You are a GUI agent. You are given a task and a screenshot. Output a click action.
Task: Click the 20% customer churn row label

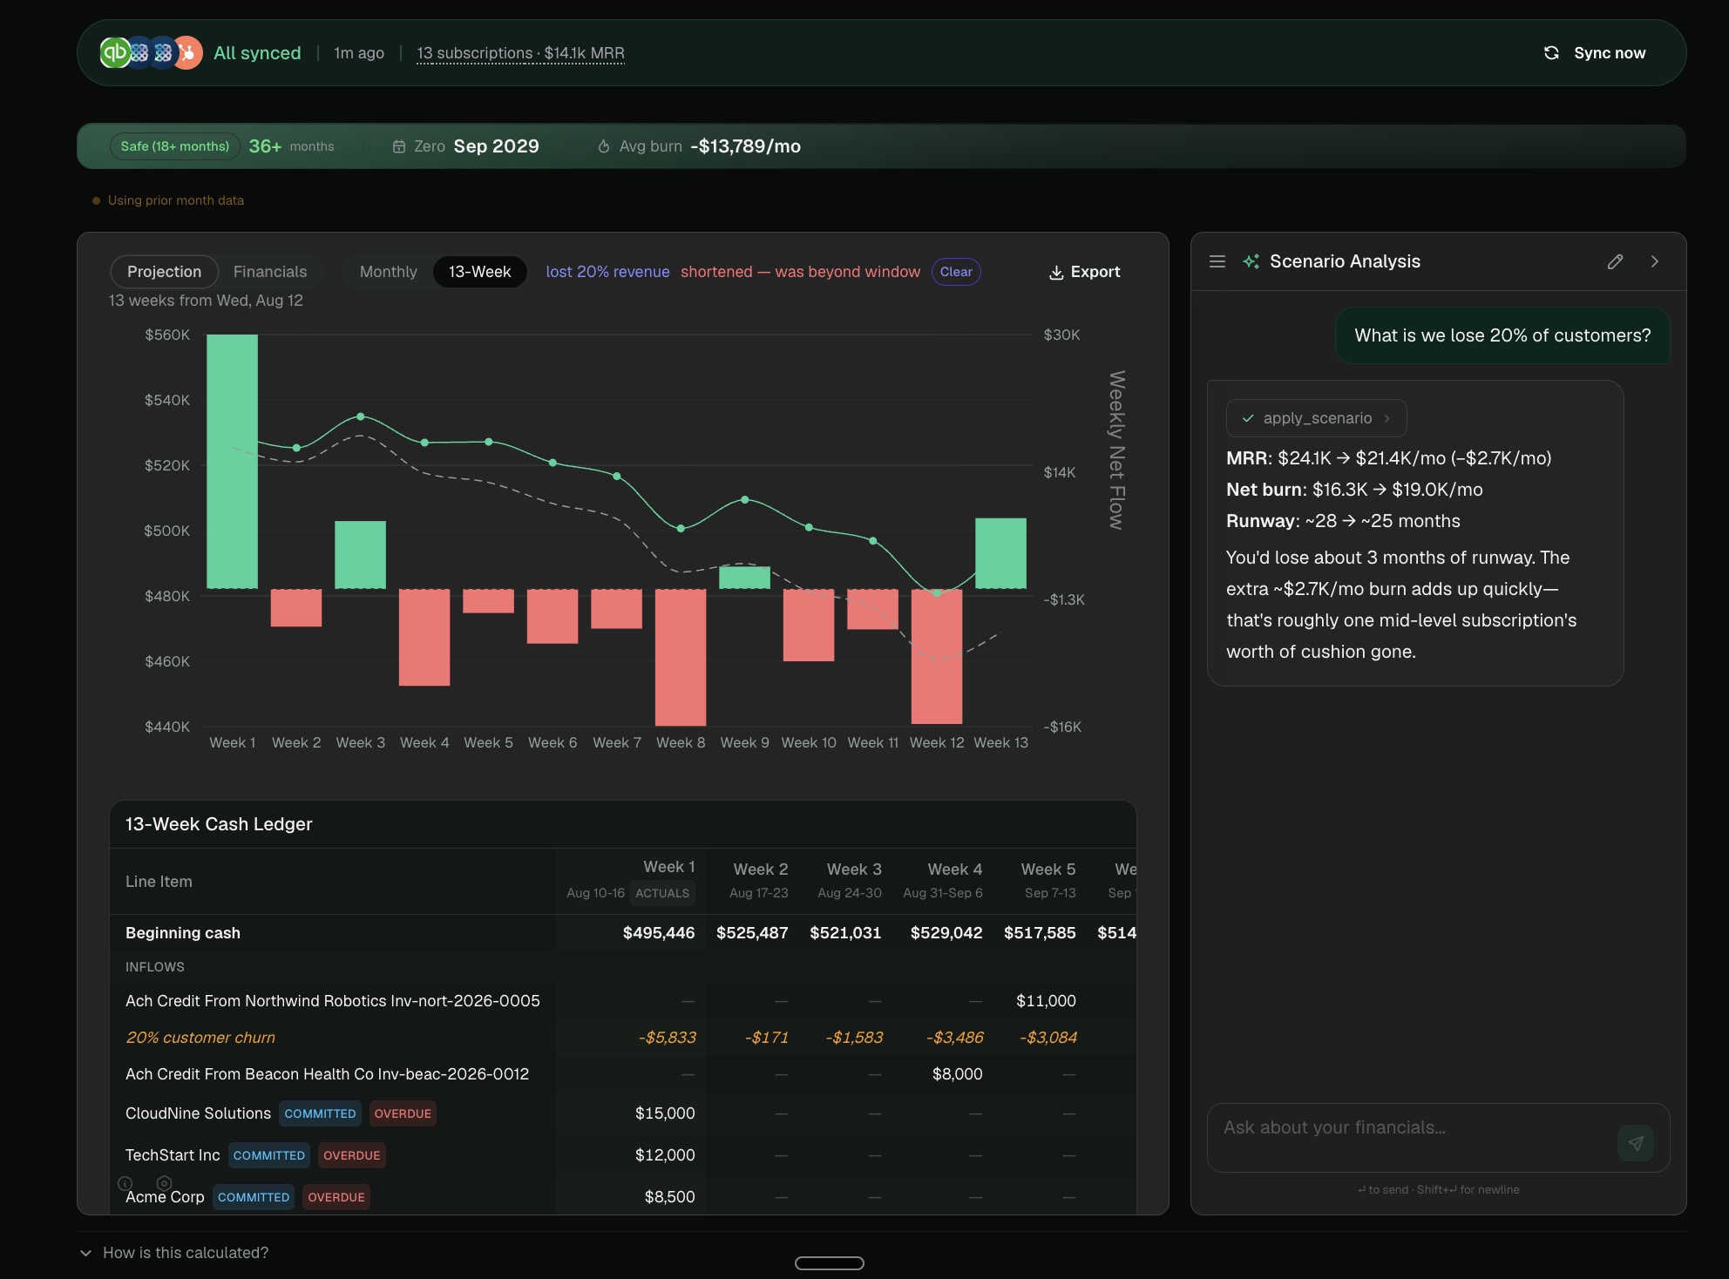(200, 1038)
